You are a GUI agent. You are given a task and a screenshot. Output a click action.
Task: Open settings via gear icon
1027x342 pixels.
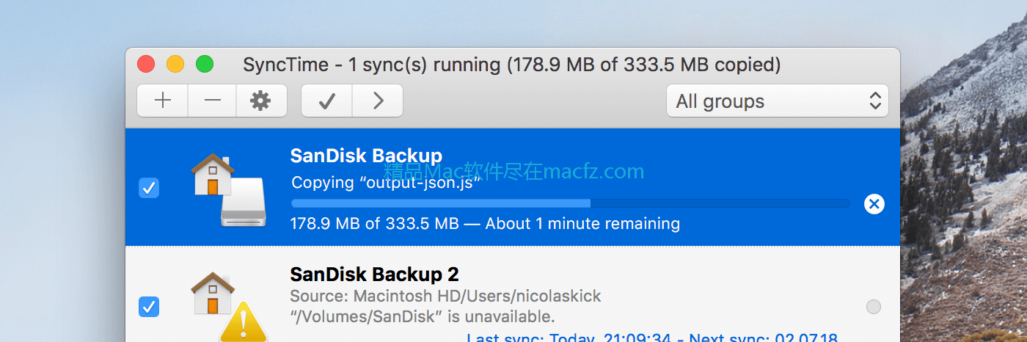(x=260, y=101)
